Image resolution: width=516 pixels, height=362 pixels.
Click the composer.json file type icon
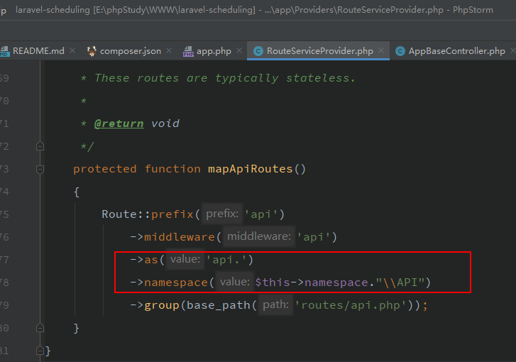coord(92,51)
